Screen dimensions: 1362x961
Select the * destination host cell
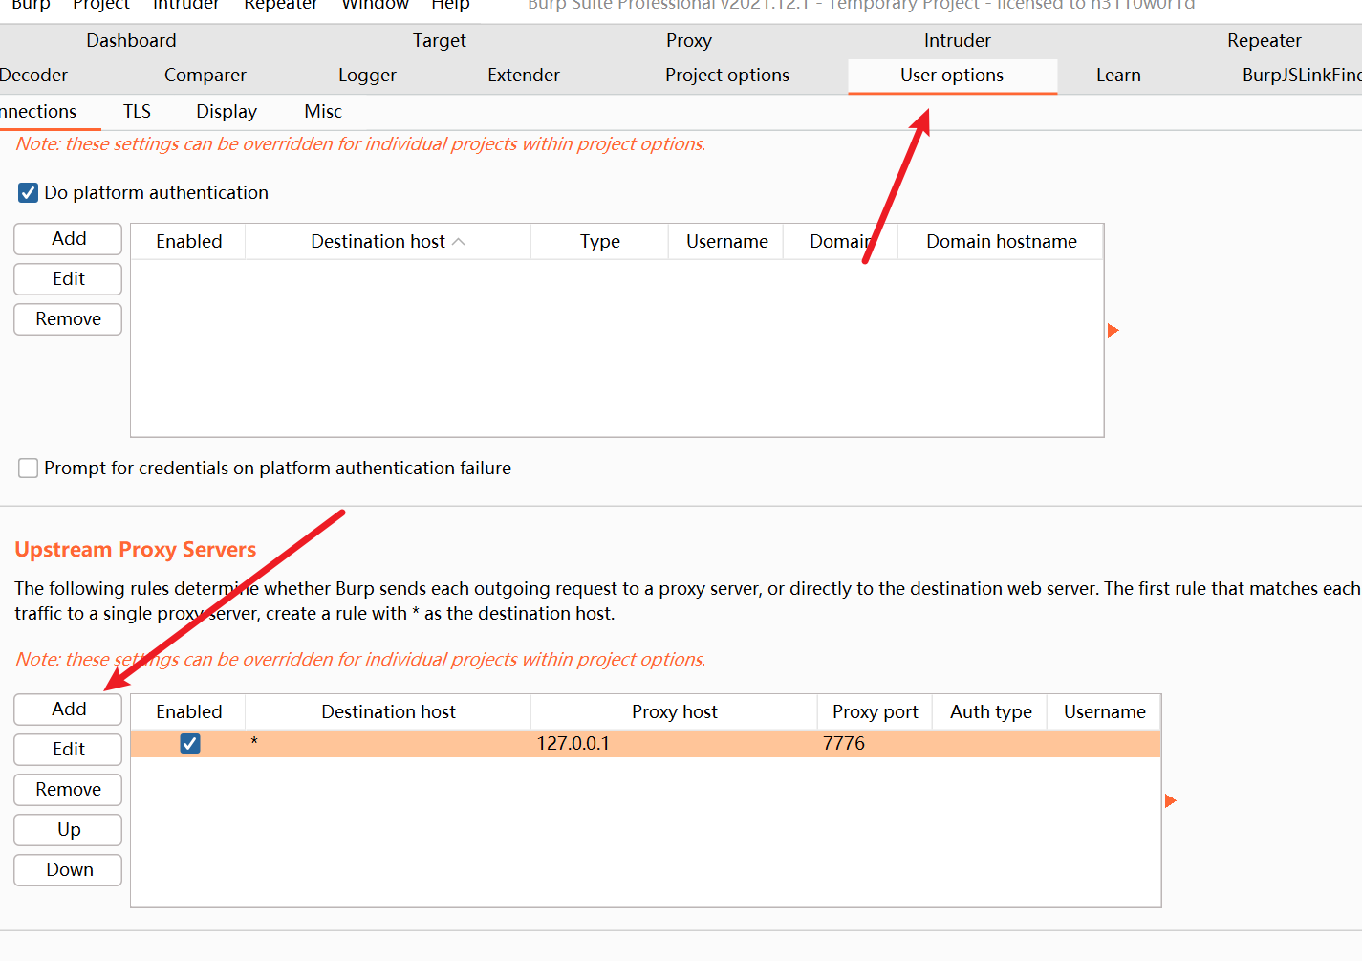(388, 743)
